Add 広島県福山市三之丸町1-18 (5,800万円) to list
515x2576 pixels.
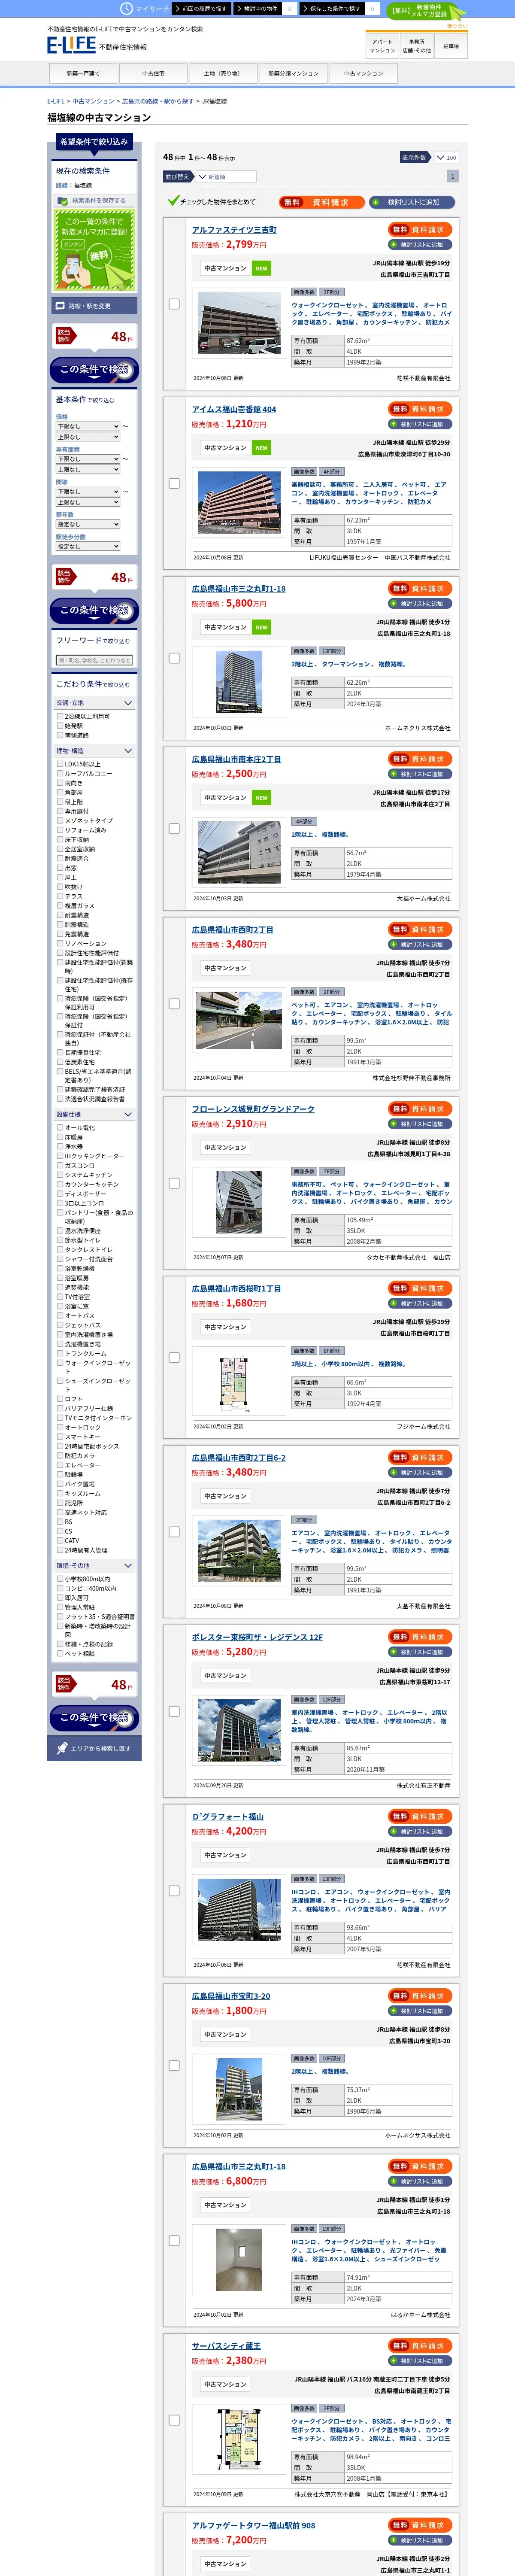[421, 603]
